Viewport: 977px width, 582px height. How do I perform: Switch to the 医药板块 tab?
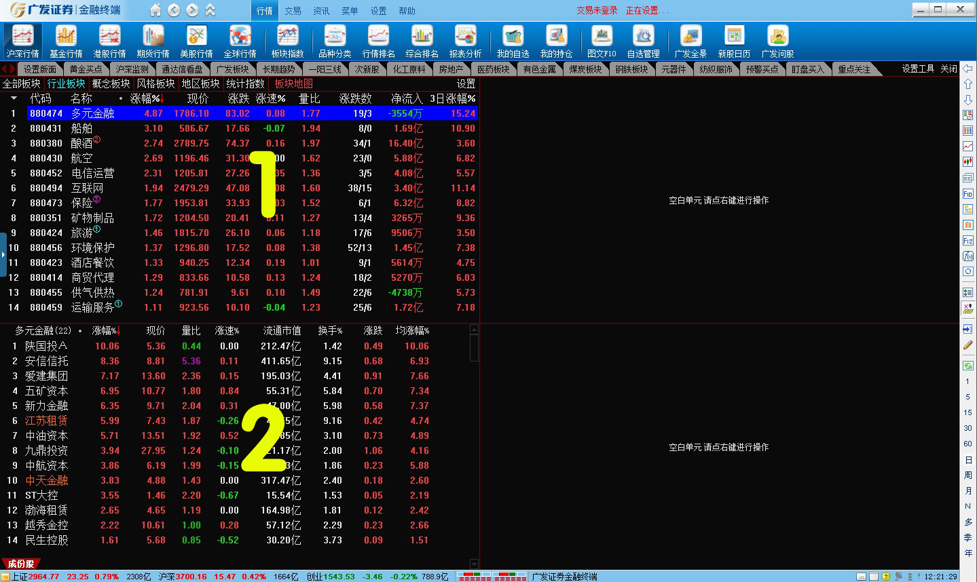(493, 69)
